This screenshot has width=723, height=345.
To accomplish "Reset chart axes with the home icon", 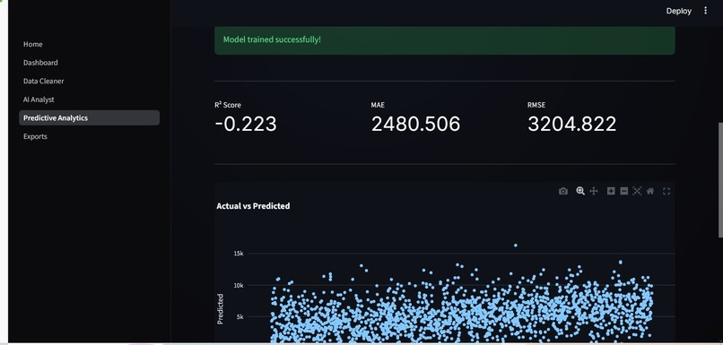I will point(650,191).
